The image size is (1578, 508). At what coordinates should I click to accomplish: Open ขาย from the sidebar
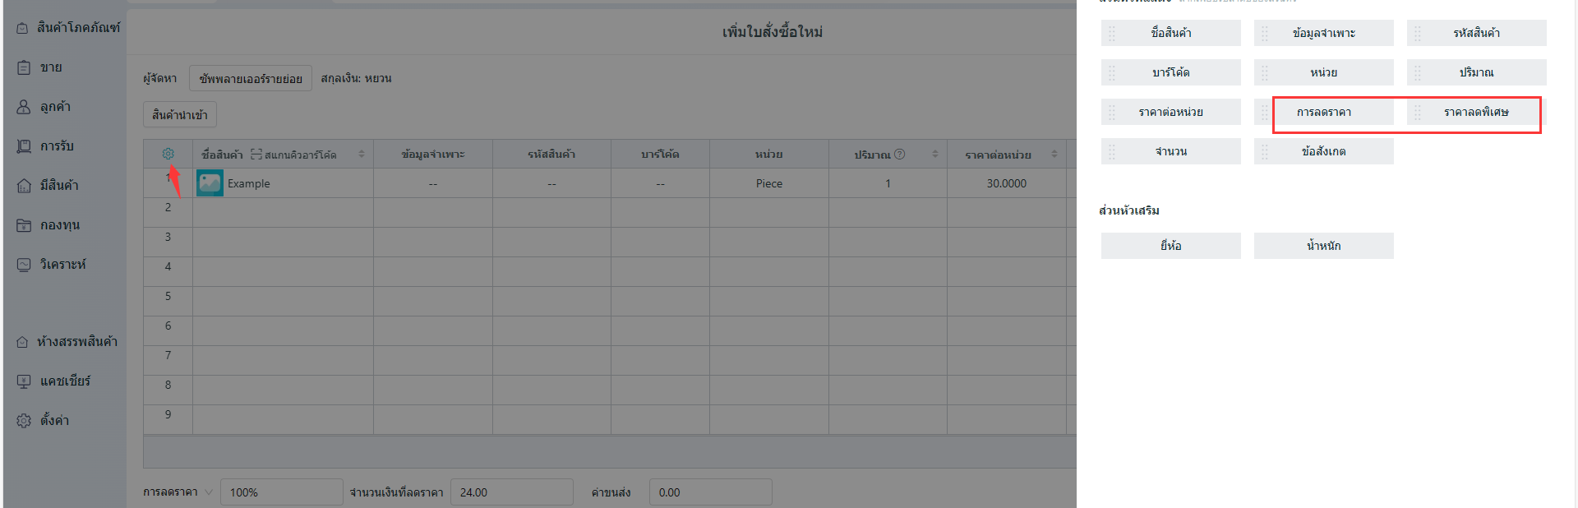point(51,67)
